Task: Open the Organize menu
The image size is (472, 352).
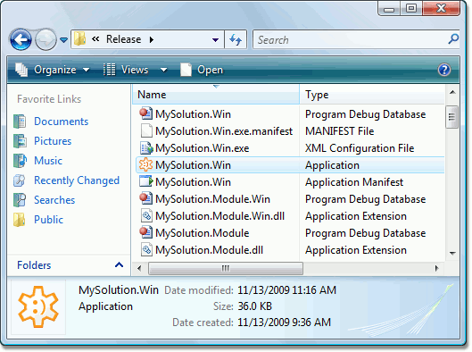Action: point(54,70)
